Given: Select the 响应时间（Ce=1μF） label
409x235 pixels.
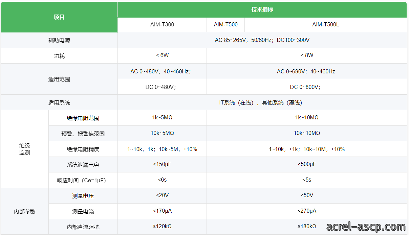Looking at the screenshot, I should click(83, 180).
